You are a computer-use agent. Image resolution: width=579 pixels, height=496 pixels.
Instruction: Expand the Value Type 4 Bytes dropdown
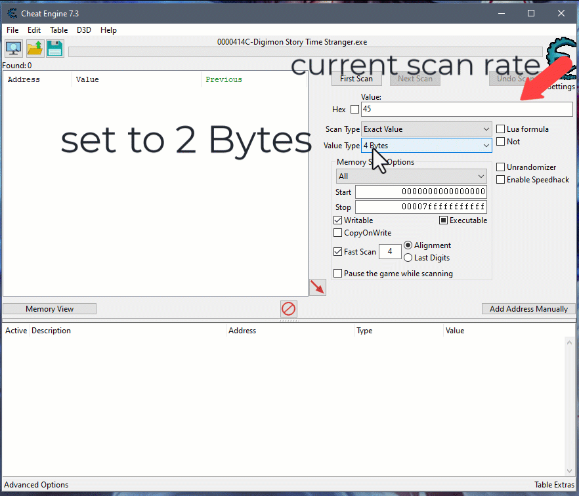click(x=426, y=146)
